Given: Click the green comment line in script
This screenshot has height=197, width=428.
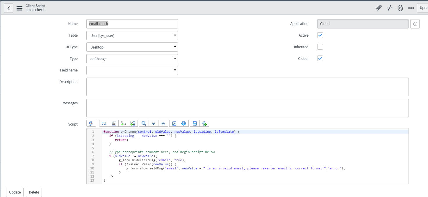Looking at the screenshot, I should [x=162, y=152].
